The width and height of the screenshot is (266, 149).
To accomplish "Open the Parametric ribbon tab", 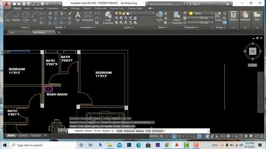I will click(x=53, y=8).
